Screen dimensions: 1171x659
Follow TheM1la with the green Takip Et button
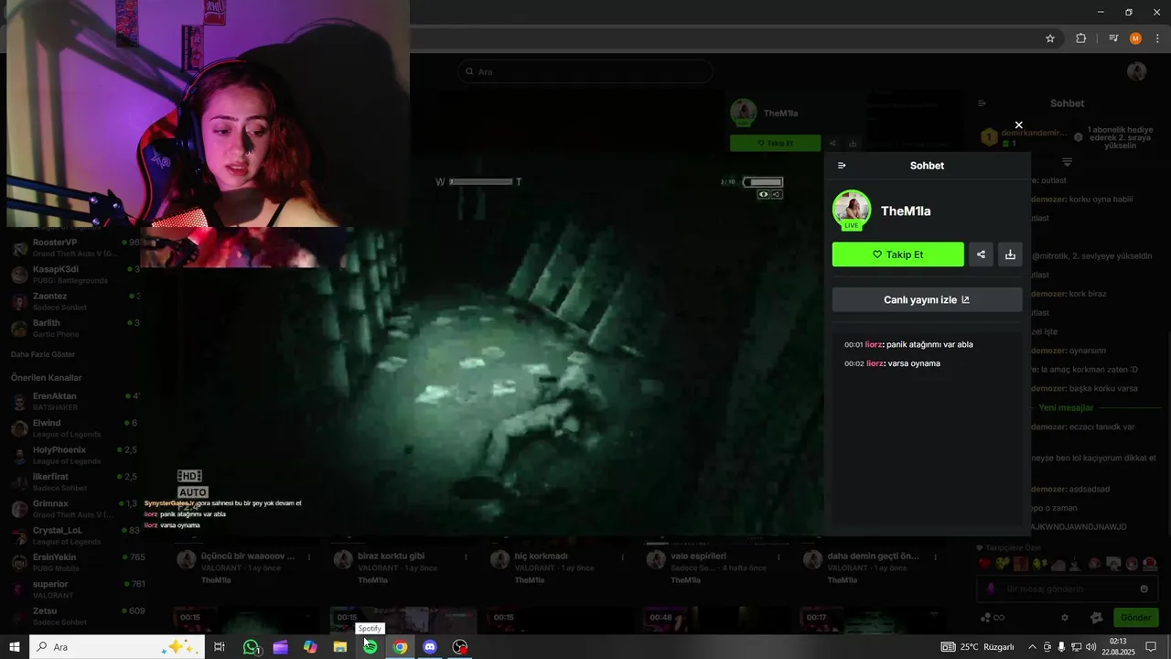pyautogui.click(x=897, y=254)
